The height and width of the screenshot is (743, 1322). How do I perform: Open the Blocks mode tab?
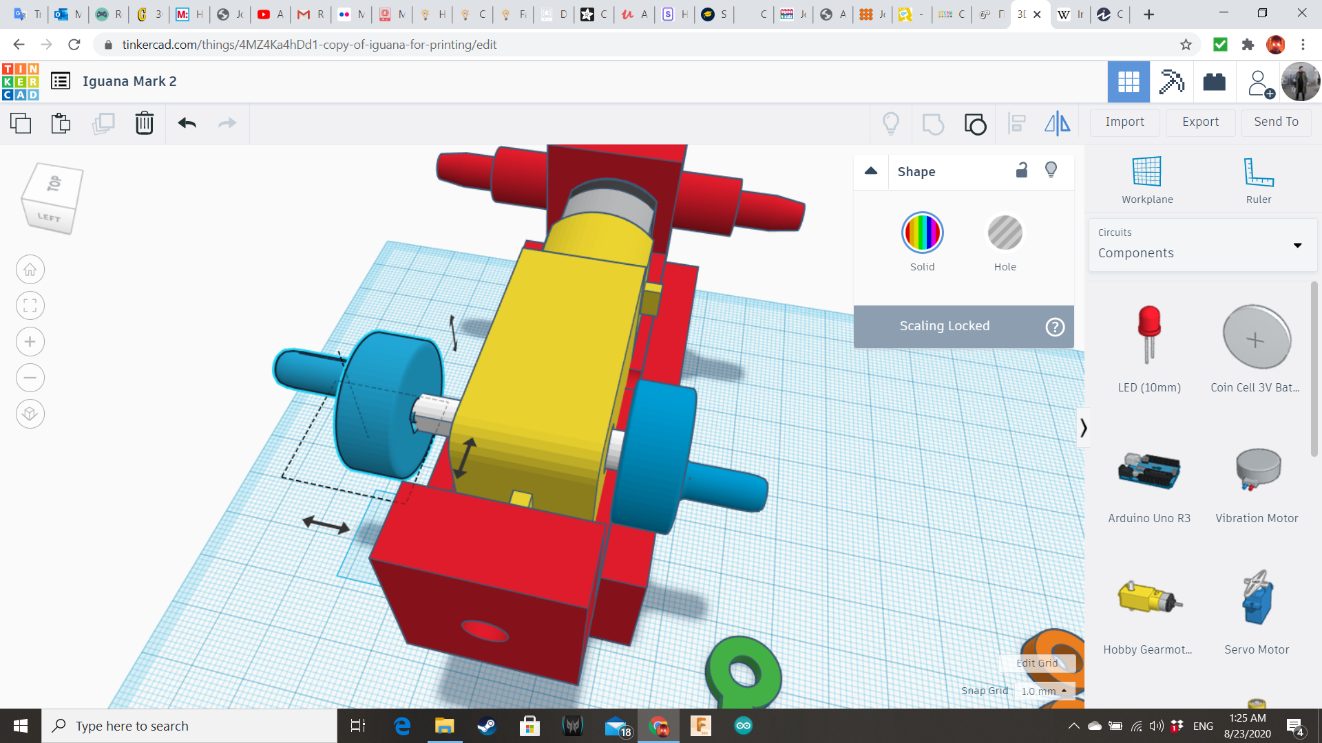click(x=1171, y=82)
